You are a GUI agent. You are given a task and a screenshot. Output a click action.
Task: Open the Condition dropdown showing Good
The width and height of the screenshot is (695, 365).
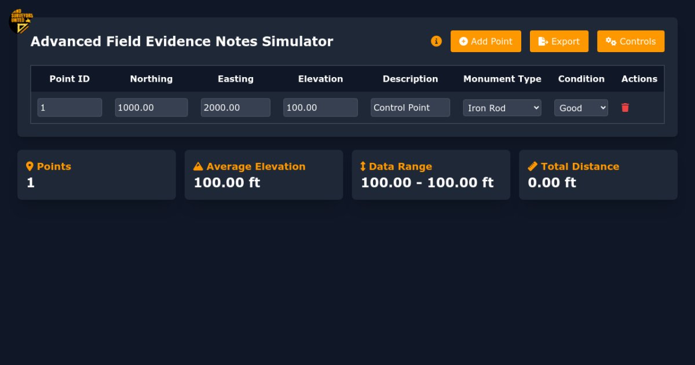[x=581, y=108]
